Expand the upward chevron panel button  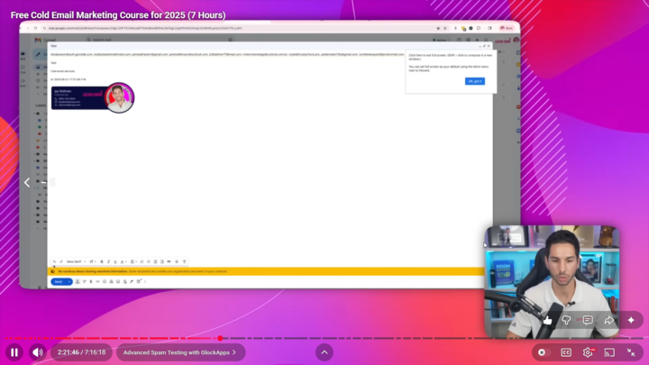coord(324,352)
